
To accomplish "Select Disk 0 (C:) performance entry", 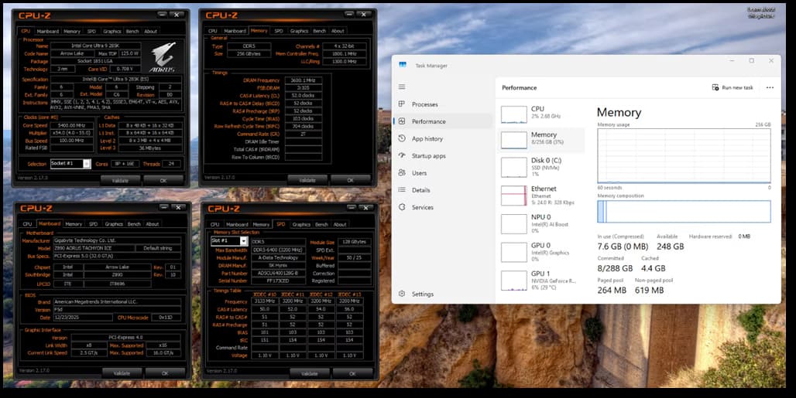I will point(541,167).
